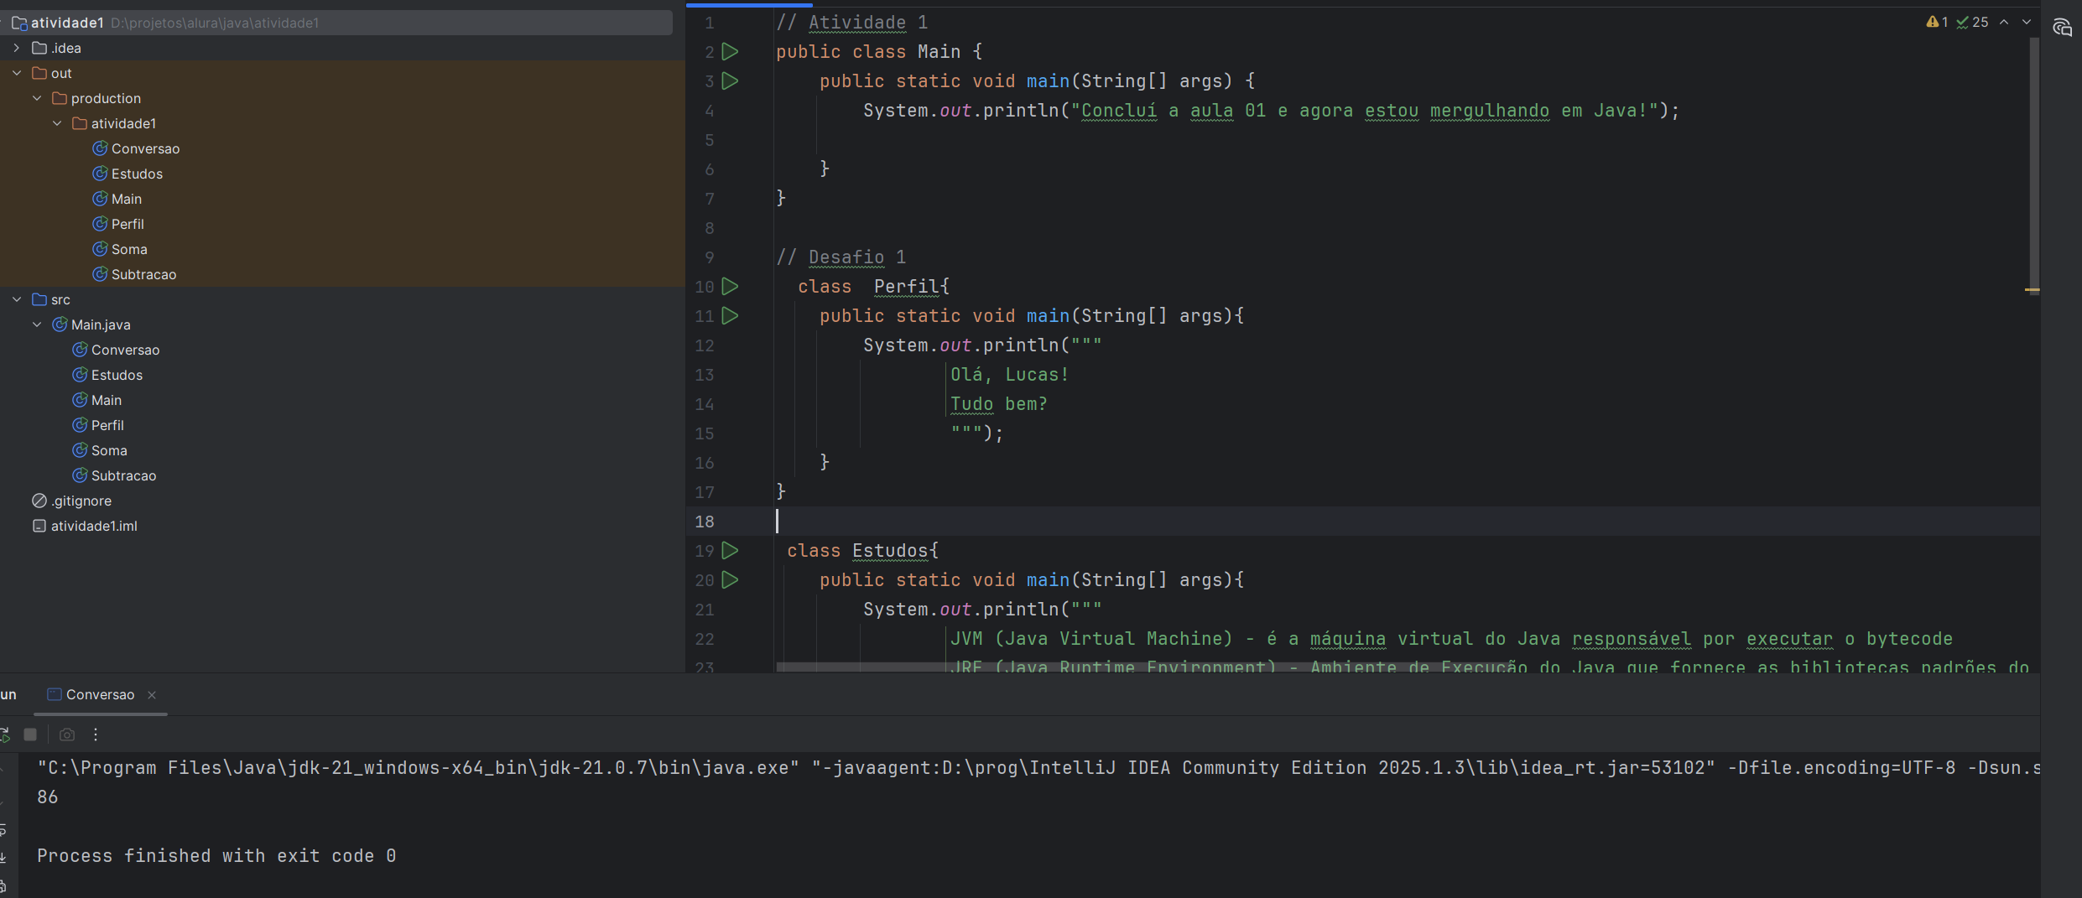
Task: Click line number 18 in the gutter
Action: pos(705,522)
